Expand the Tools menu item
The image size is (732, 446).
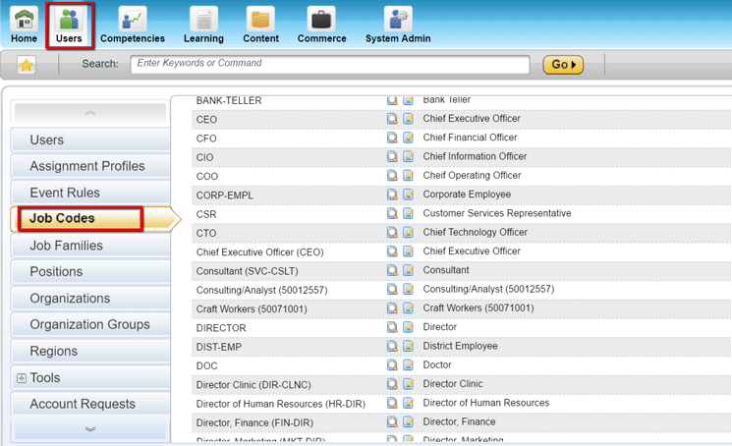click(21, 378)
